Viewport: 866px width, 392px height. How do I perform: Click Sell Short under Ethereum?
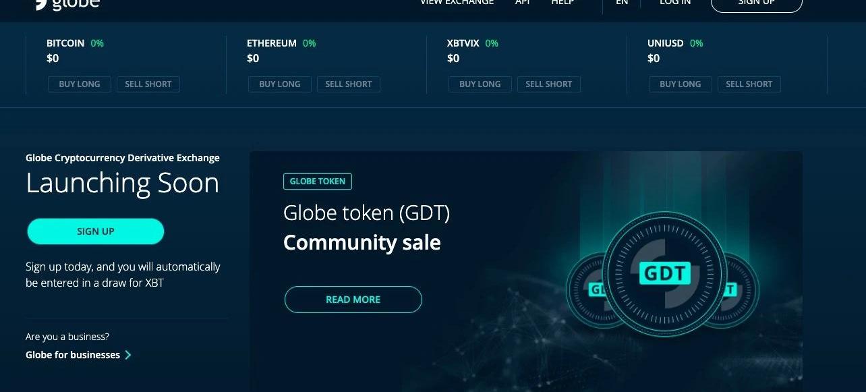[x=349, y=84]
